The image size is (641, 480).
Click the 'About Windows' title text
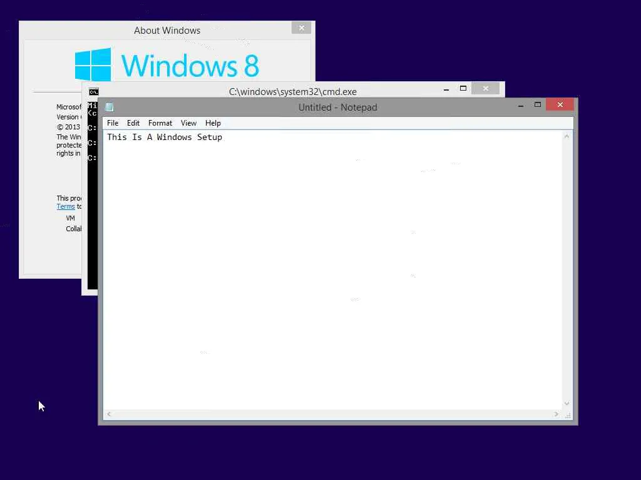click(x=167, y=31)
